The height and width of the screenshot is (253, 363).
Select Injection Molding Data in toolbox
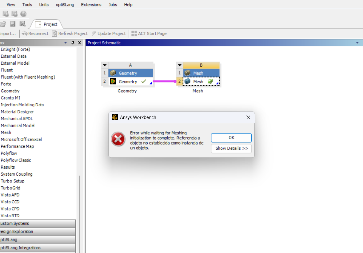22,105
